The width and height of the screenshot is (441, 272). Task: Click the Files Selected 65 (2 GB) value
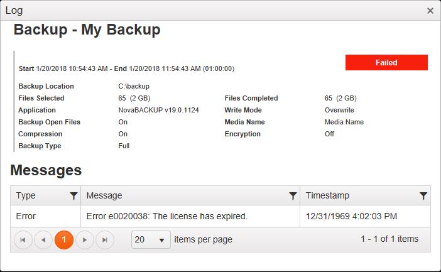[x=134, y=98]
